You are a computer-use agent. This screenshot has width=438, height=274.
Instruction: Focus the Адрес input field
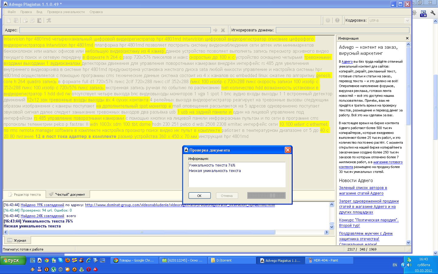pos(115,30)
